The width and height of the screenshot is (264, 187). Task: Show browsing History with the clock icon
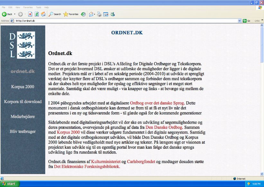tap(83, 14)
